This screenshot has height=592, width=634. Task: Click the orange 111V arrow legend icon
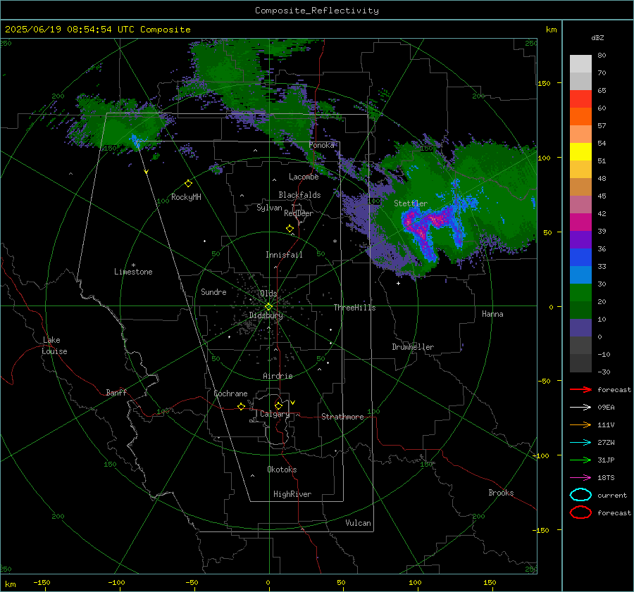(580, 424)
